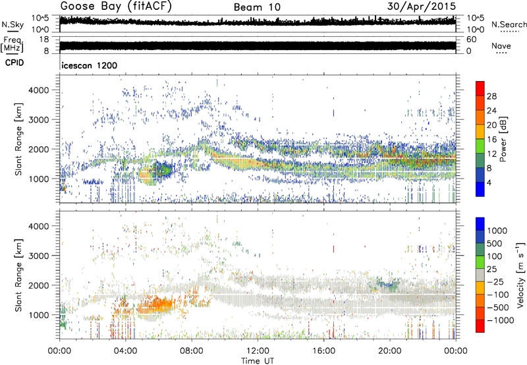Click the 'N.Search' legend label
Viewport: 527px width, 365px height.
pyautogui.click(x=509, y=24)
